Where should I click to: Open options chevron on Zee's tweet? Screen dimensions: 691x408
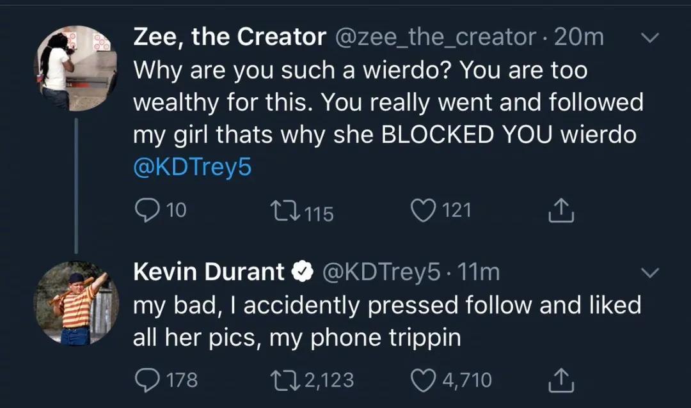[649, 40]
